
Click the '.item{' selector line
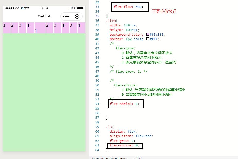112,21
